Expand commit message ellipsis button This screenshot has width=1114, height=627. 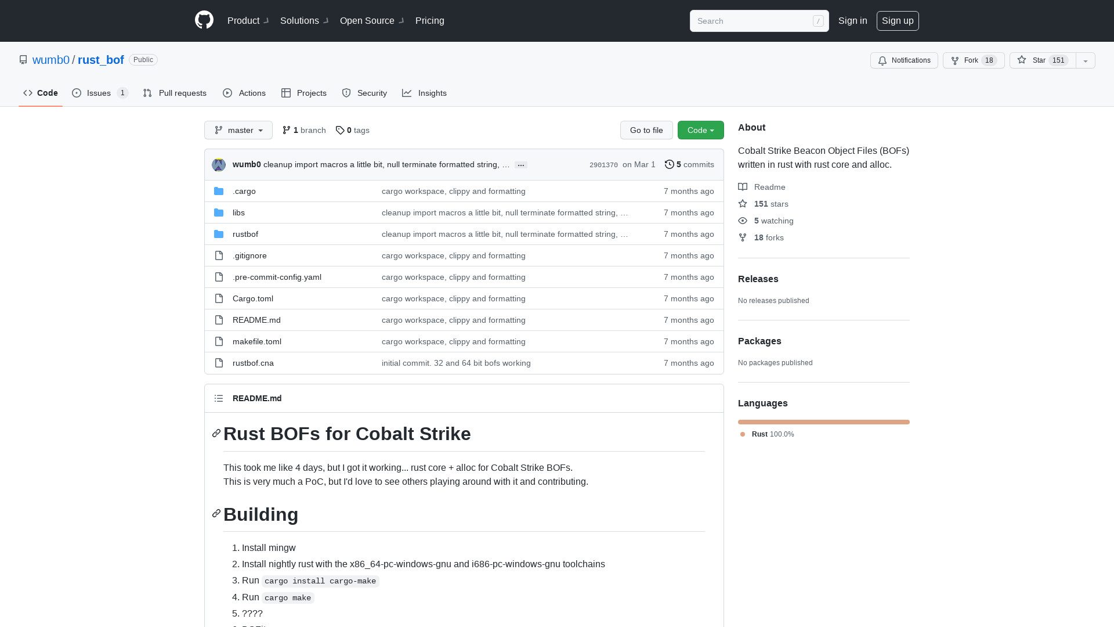coord(521,165)
